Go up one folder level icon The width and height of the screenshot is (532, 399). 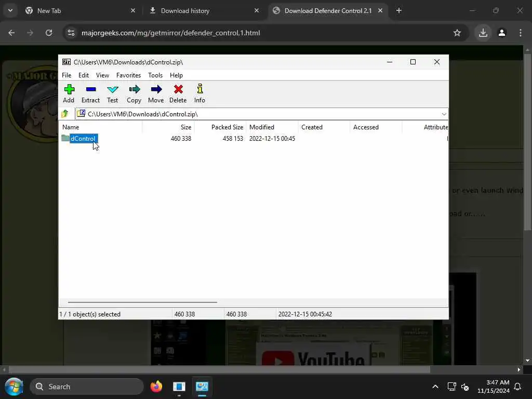pyautogui.click(x=65, y=114)
